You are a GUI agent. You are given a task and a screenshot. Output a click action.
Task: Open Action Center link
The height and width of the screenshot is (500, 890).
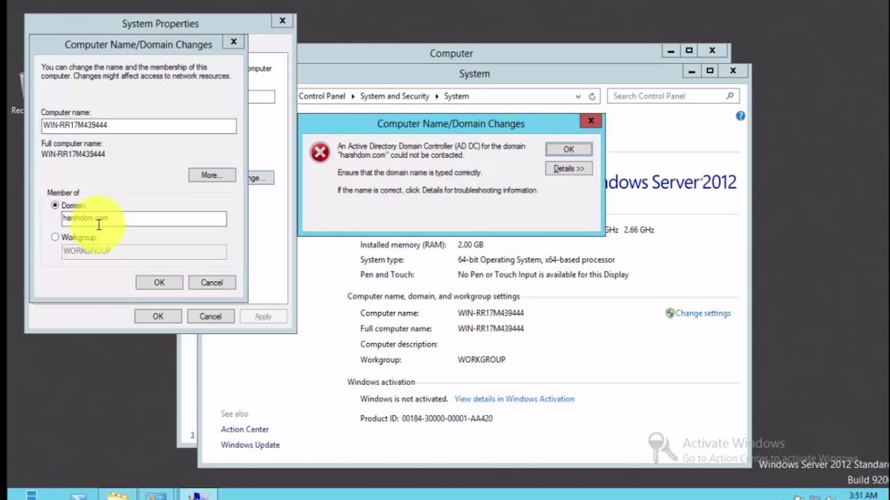[245, 429]
